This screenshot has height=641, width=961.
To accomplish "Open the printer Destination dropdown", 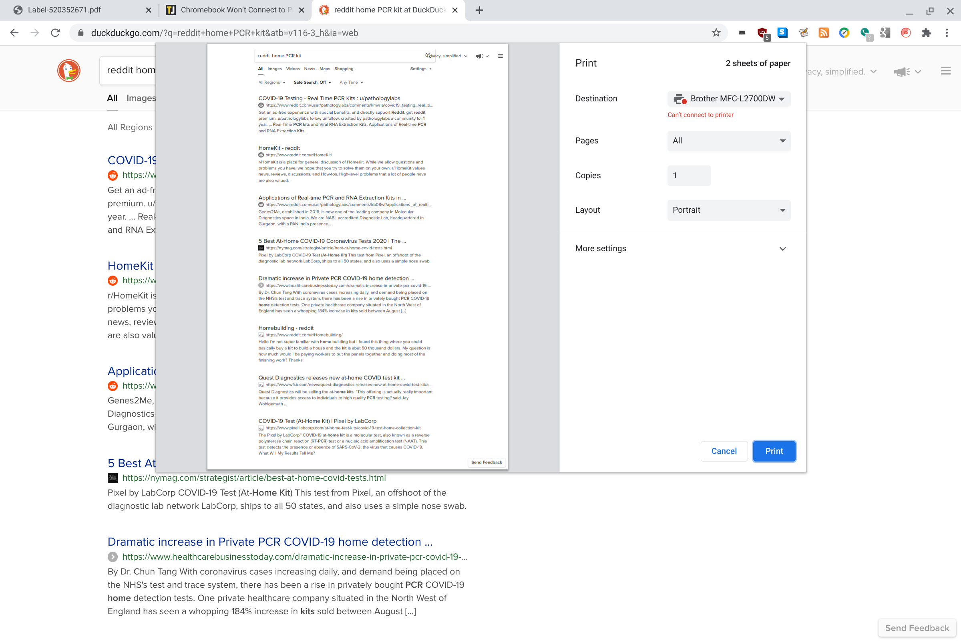I will pos(728,99).
